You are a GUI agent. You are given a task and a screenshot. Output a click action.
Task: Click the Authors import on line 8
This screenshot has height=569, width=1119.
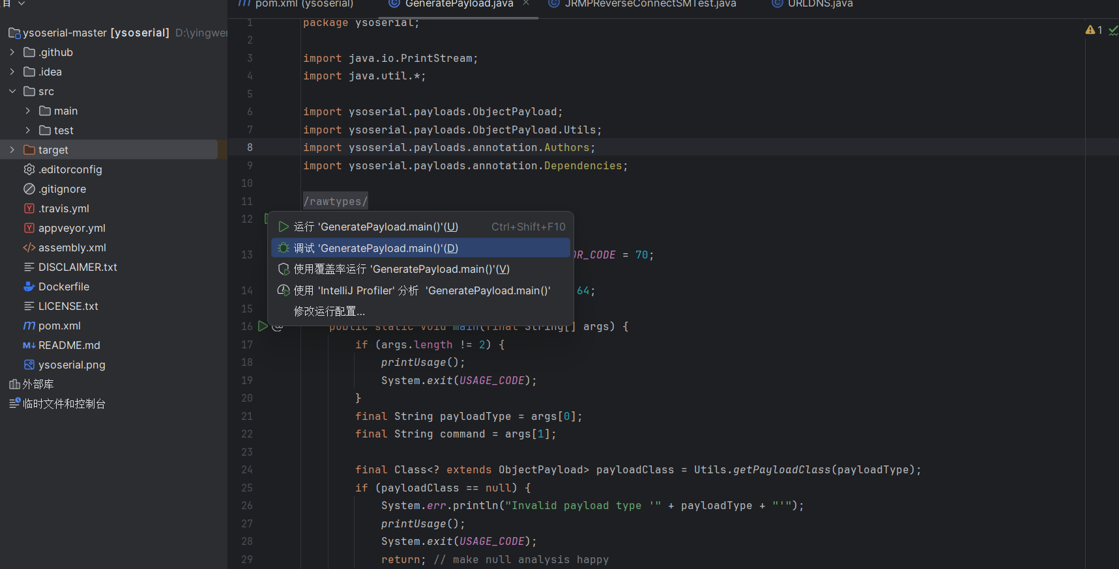click(x=567, y=148)
